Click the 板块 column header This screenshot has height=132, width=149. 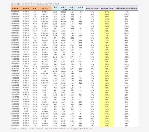point(35,8)
